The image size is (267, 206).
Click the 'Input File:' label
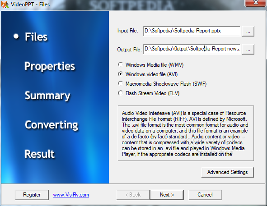(128, 31)
